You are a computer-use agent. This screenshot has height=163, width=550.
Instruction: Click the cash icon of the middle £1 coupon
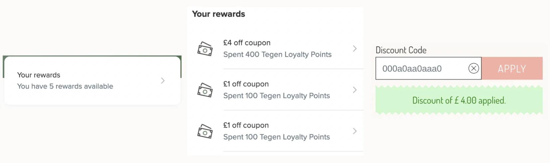205,90
